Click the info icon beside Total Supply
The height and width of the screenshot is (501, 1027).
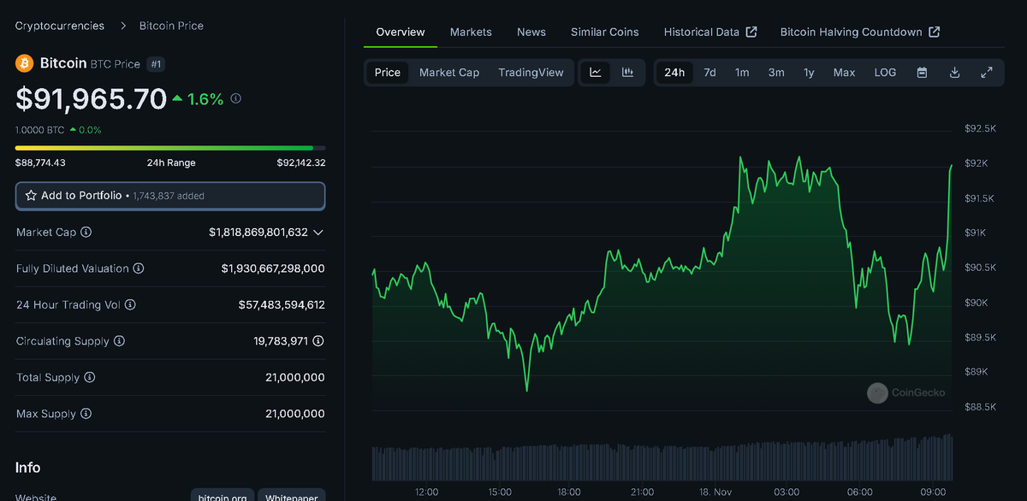coord(90,377)
